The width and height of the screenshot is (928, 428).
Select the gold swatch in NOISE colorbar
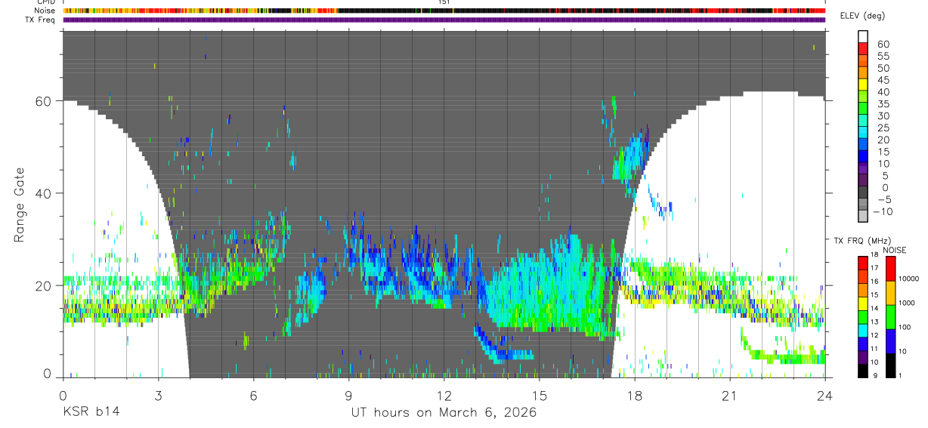coord(892,292)
